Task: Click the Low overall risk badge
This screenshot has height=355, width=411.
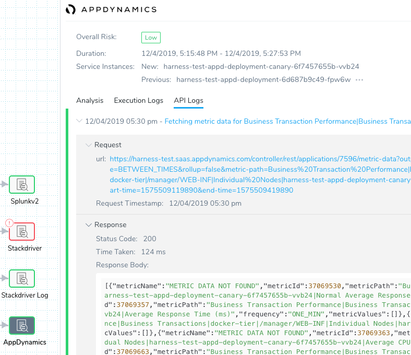Action: (151, 38)
